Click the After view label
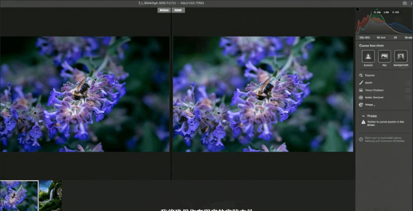The image size is (413, 211). (x=178, y=10)
